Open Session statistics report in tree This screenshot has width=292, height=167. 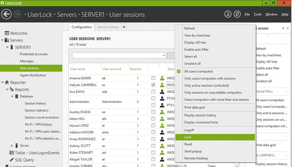tap(36, 110)
